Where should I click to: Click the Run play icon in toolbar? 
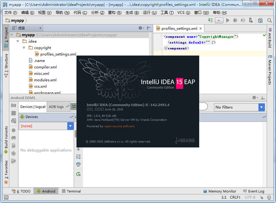[228, 20]
